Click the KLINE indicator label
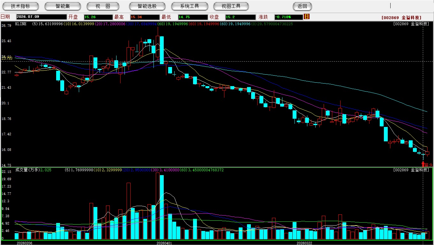The width and height of the screenshot is (434, 245). point(21,24)
